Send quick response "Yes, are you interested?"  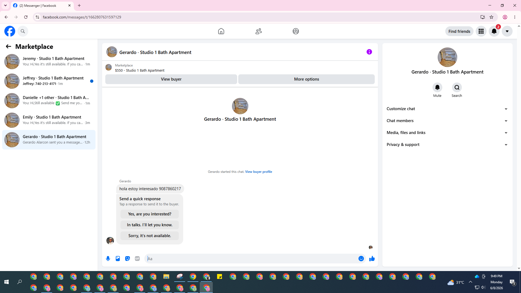(x=150, y=214)
